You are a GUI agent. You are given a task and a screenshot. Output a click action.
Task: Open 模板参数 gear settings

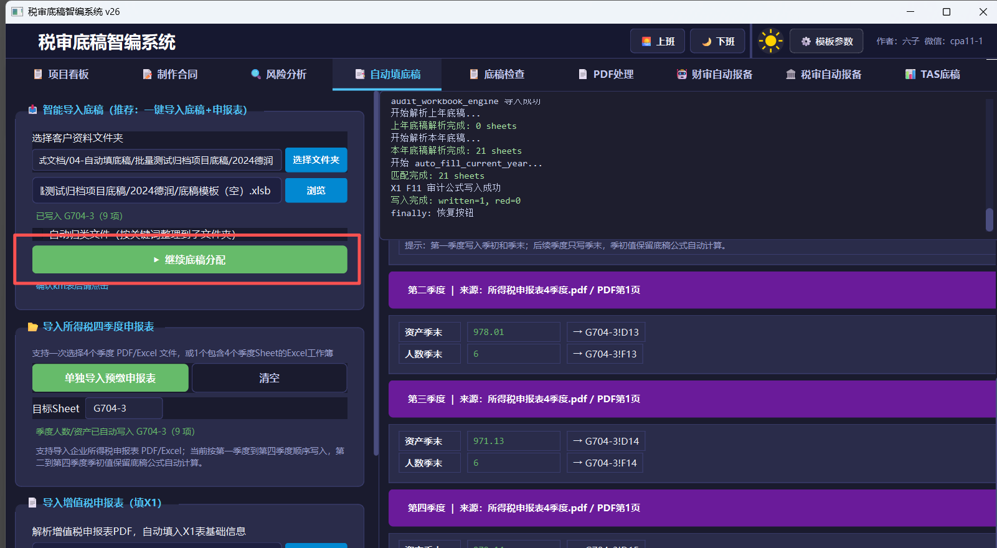click(826, 41)
